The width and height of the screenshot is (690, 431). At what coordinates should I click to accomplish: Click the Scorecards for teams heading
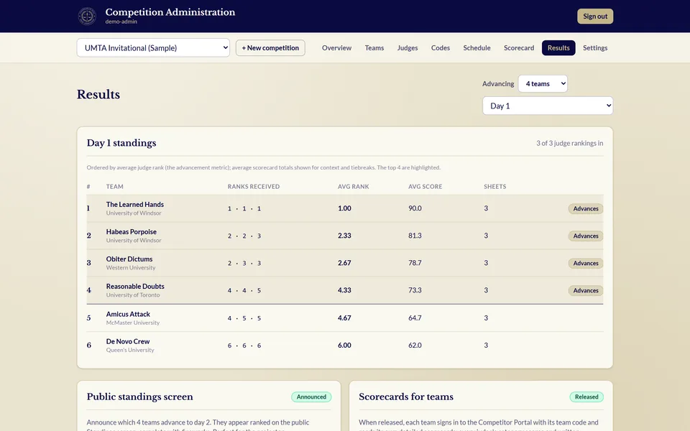[x=406, y=397]
